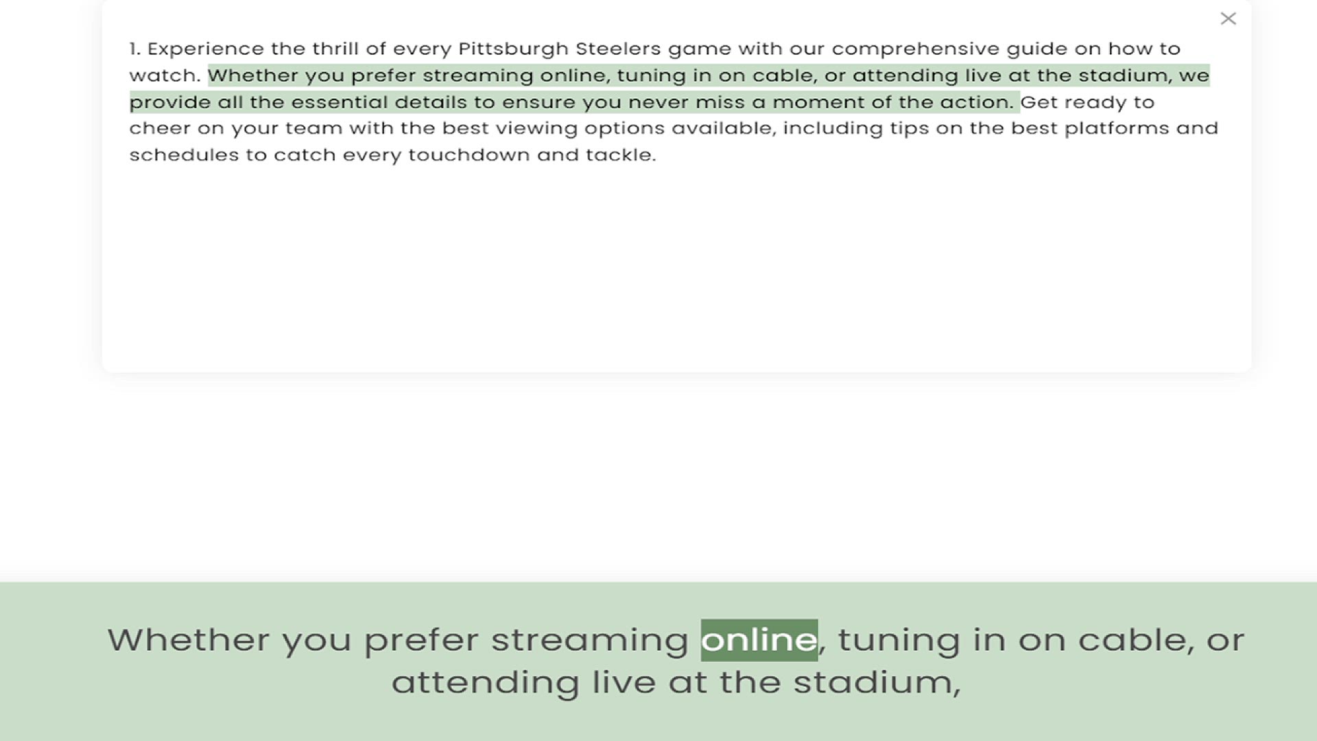Close the text panel with the X

pyautogui.click(x=1228, y=19)
